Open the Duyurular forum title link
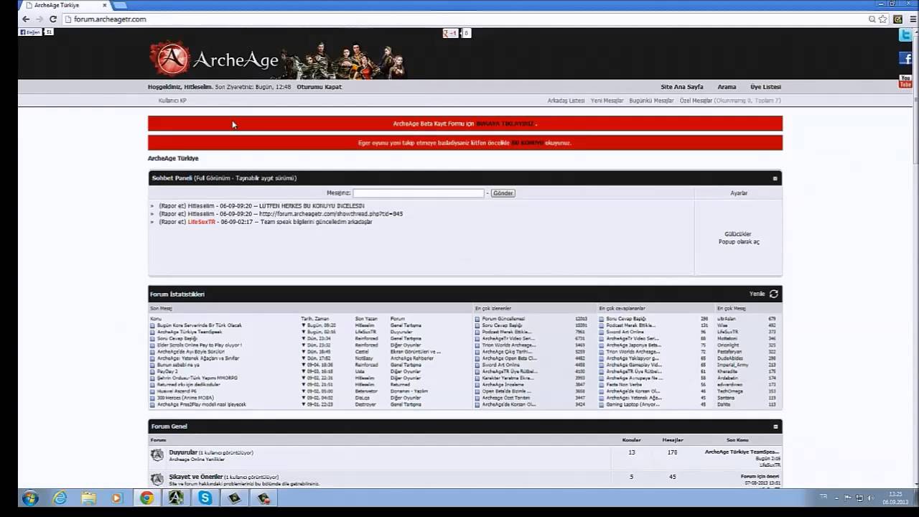The image size is (919, 517). (183, 452)
